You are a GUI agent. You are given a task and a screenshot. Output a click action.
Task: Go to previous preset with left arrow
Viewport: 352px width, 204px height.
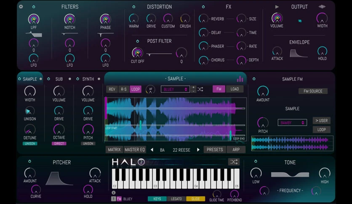[152, 150]
